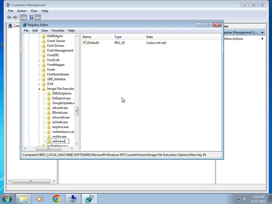Click in the utilmane key name edit box

tap(60, 141)
